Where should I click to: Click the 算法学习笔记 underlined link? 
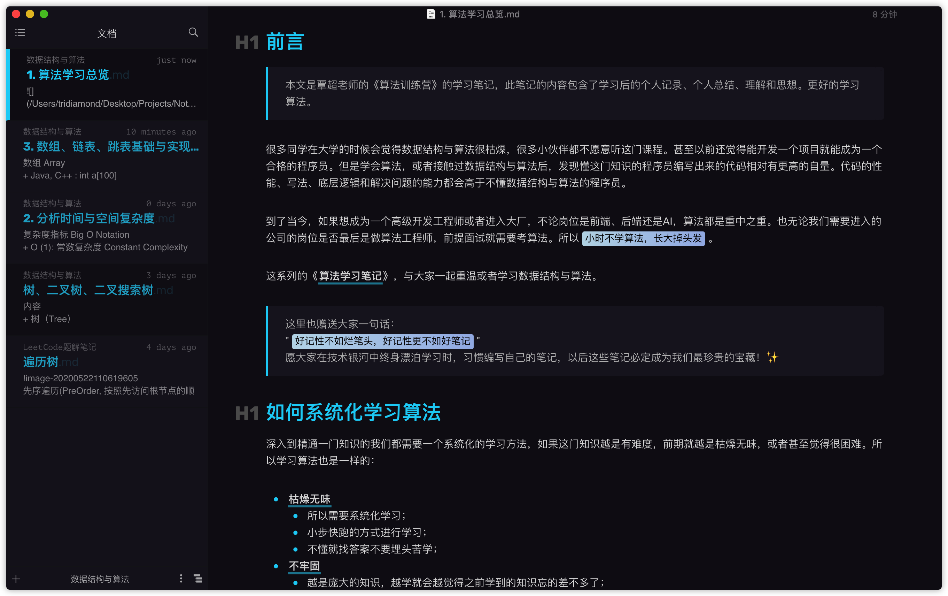click(350, 276)
